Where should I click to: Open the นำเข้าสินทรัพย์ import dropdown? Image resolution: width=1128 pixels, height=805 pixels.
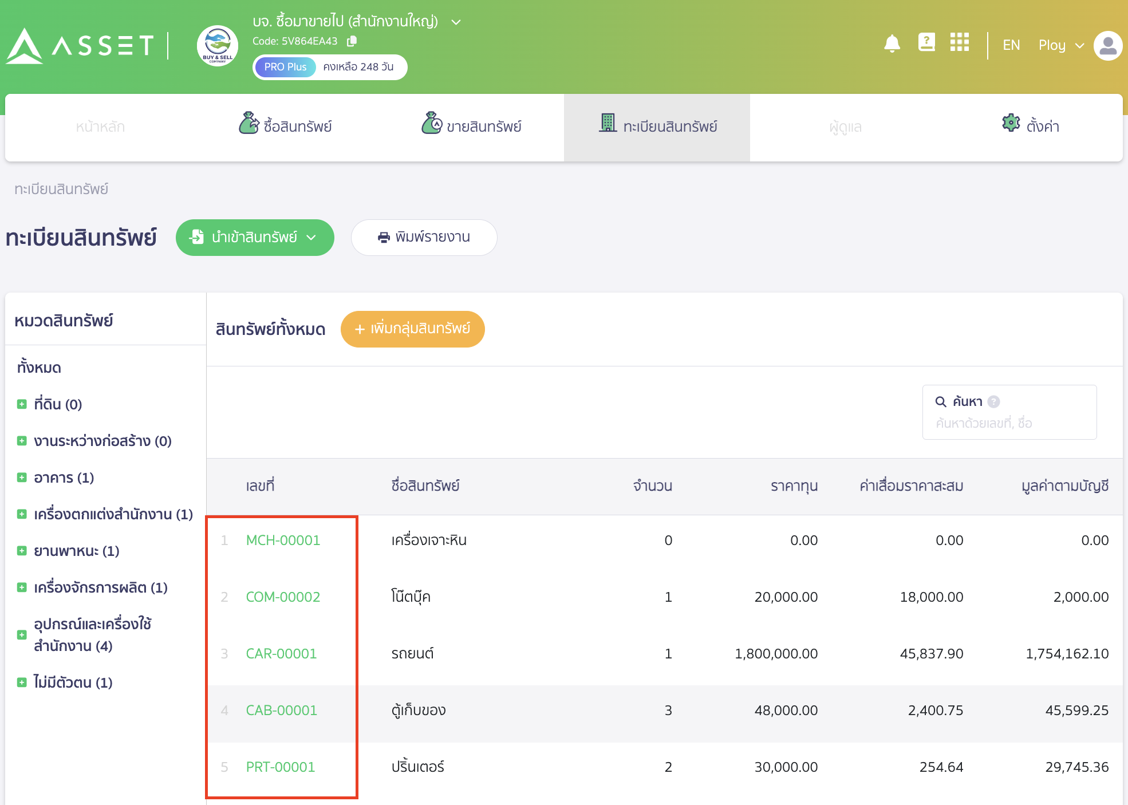click(255, 238)
